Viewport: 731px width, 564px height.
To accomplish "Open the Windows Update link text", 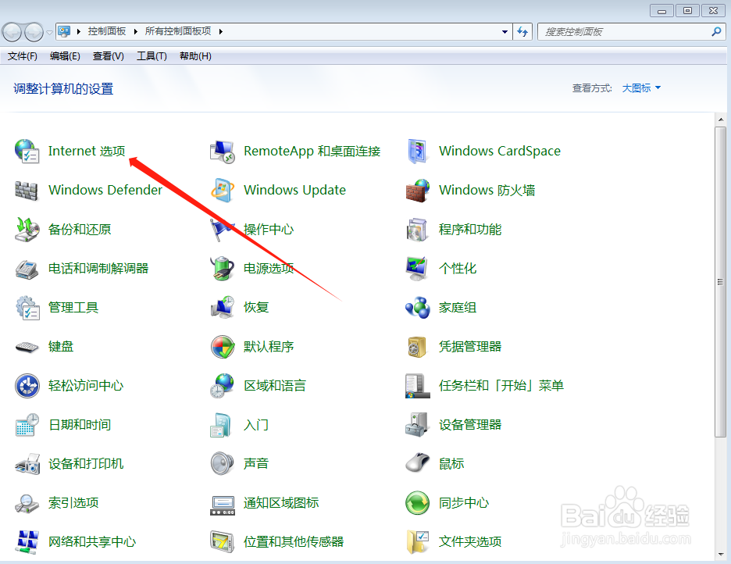I will tap(294, 190).
